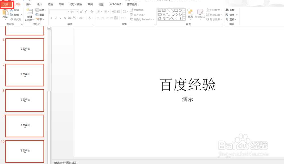The height and width of the screenshot is (164, 284).
Task: Click the Arrange (排列) icon
Action: click(190, 12)
